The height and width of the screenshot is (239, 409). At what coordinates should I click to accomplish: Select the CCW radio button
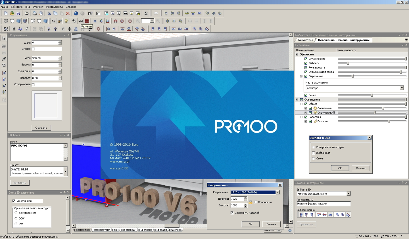click(16, 218)
